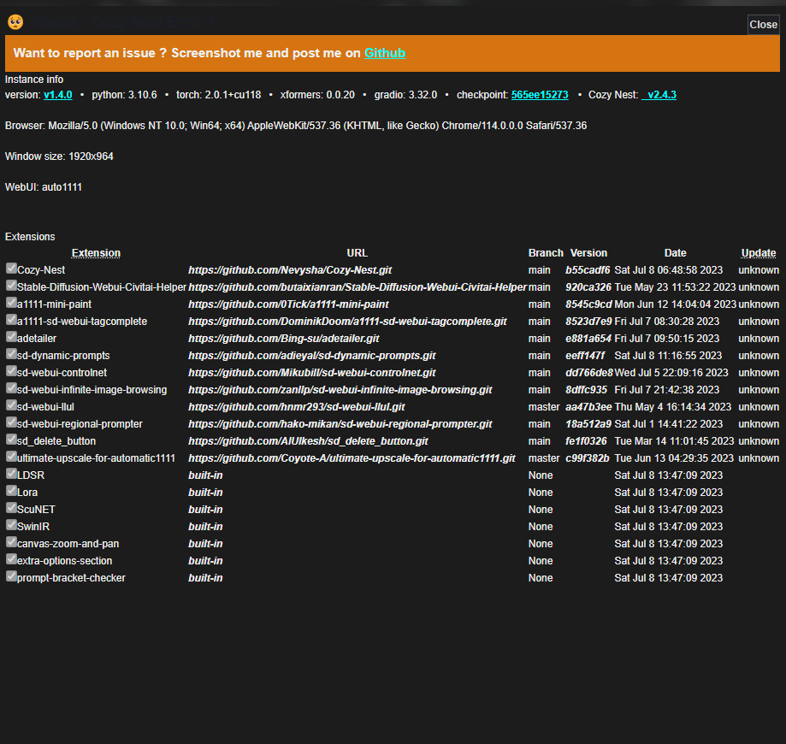Click the 0Tick/a1111-mini-paint URL
786x744 pixels.
[288, 304]
